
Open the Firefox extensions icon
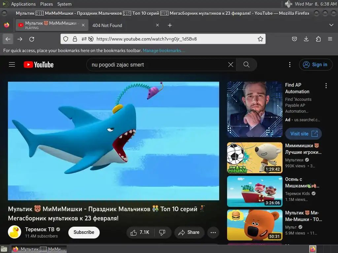(x=318, y=39)
